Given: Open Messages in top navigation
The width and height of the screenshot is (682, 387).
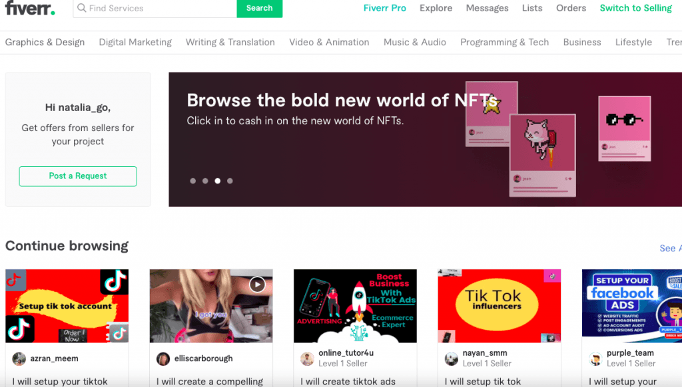Looking at the screenshot, I should point(487,8).
